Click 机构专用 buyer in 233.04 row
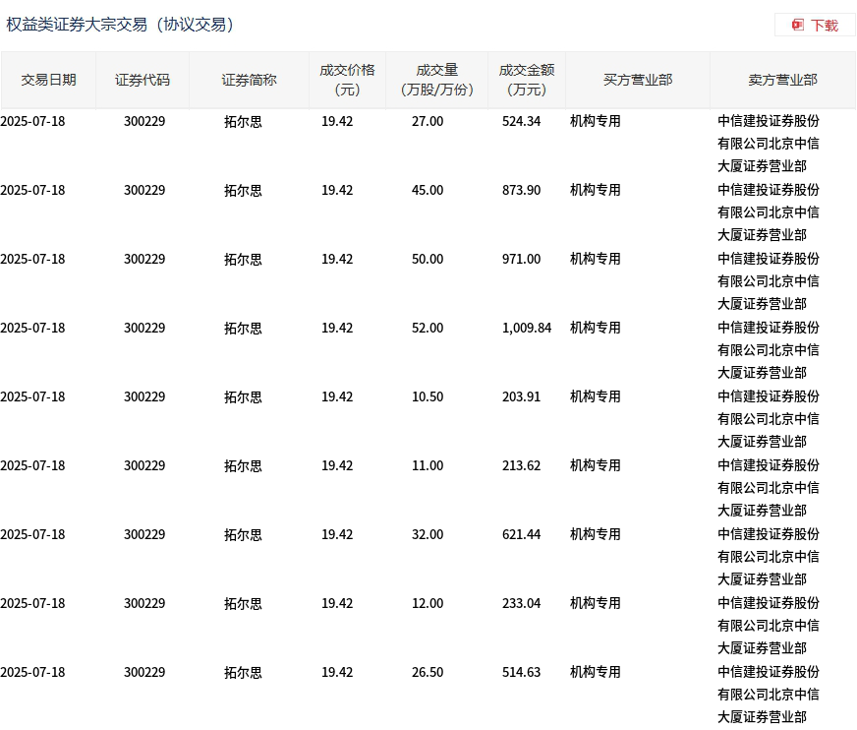857x730 pixels. [596, 604]
